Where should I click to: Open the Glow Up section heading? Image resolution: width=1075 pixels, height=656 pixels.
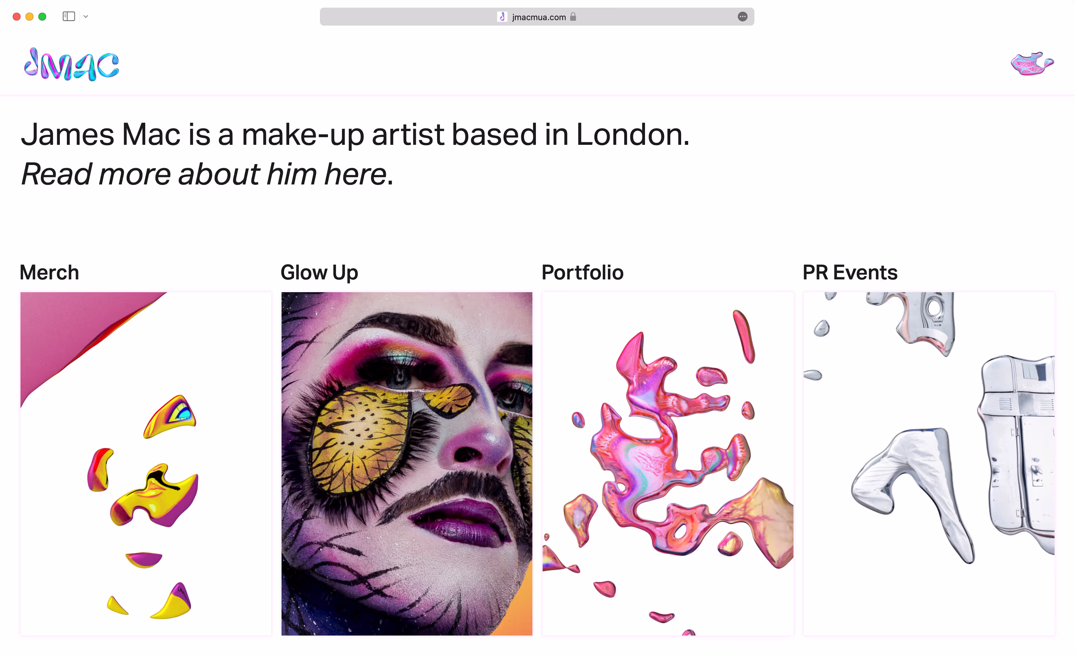tap(319, 272)
